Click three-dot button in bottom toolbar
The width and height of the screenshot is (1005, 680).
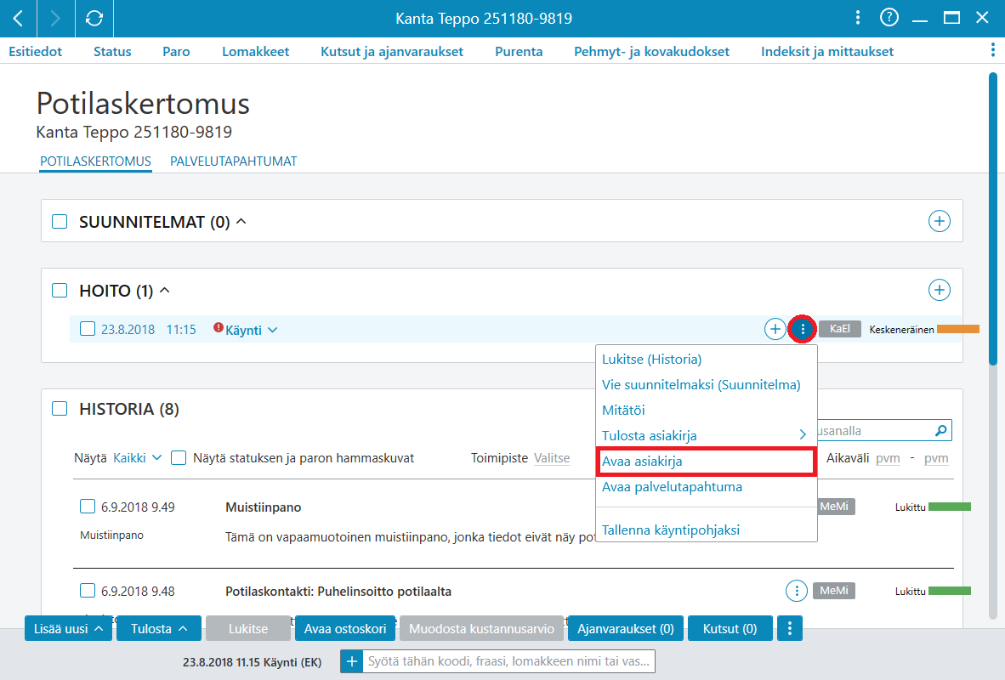(x=790, y=629)
